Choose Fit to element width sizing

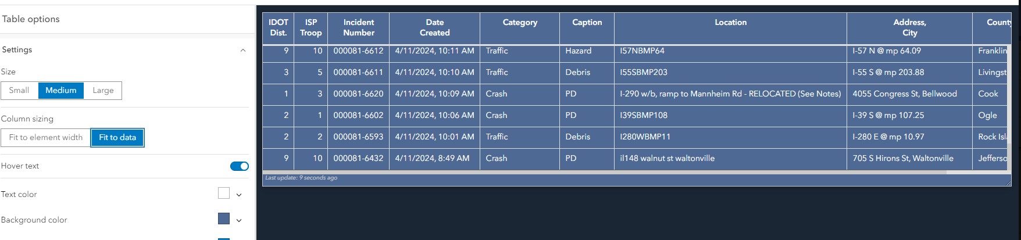pos(46,138)
